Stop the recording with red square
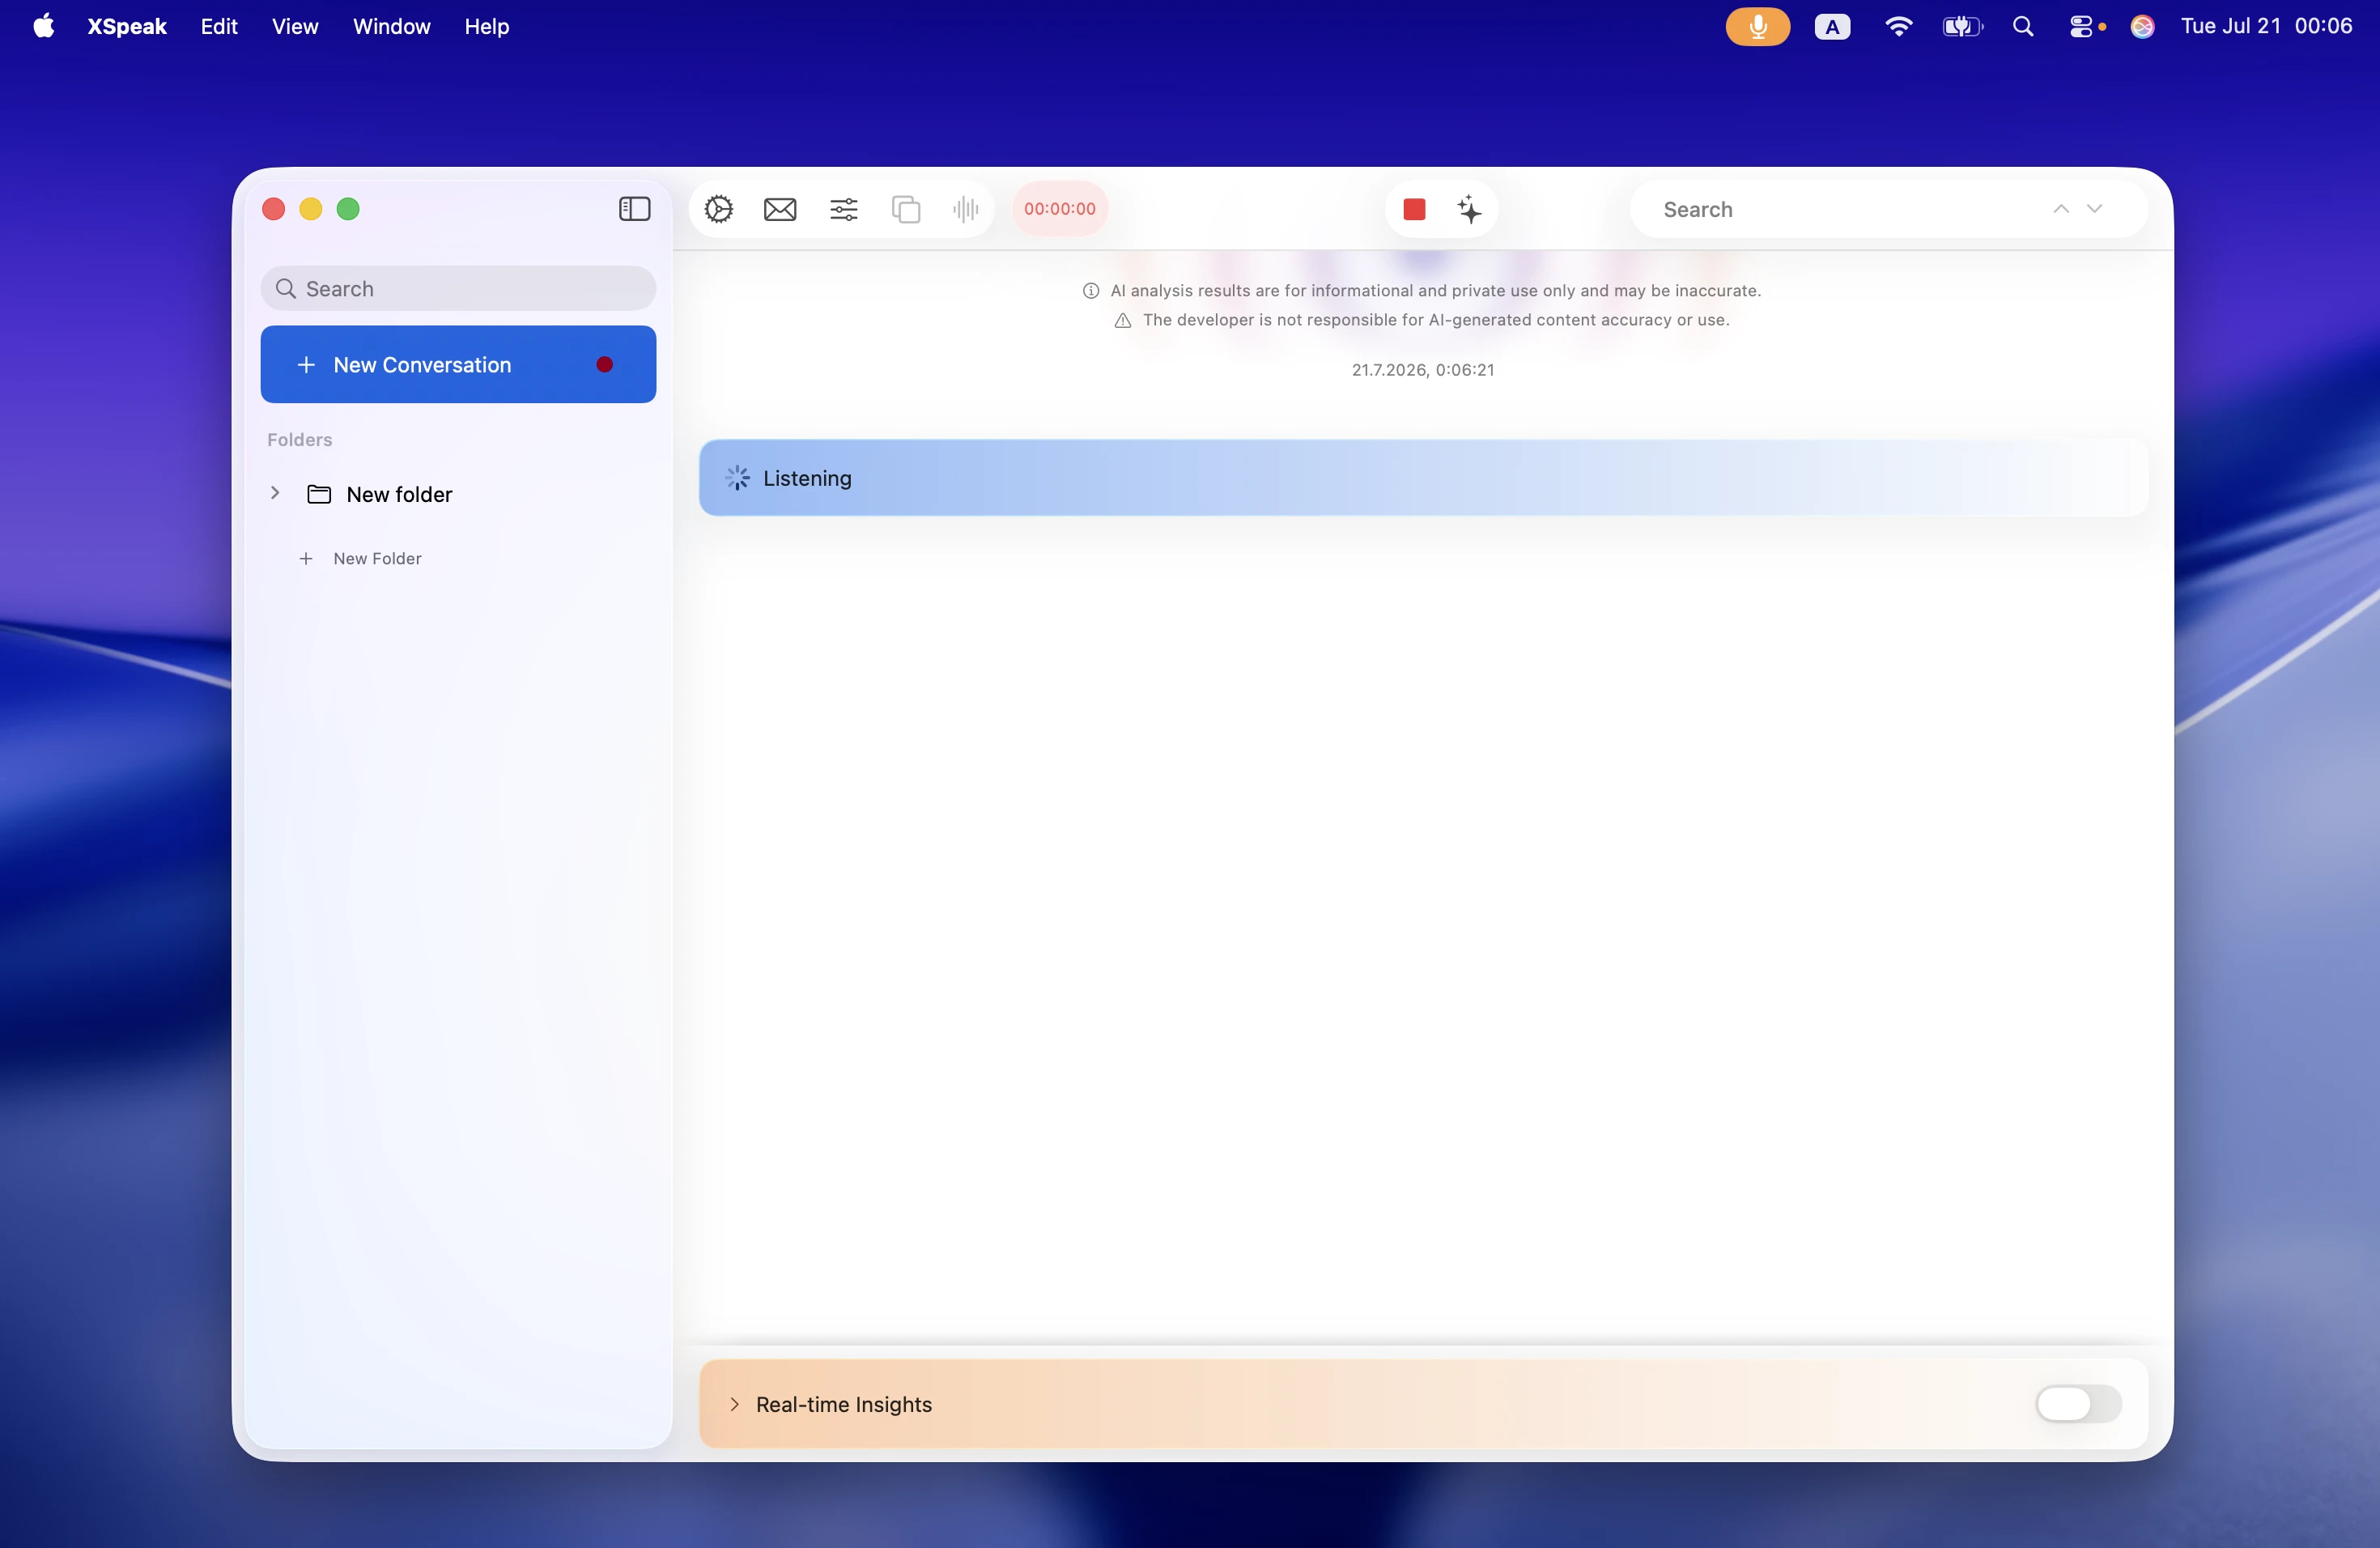The width and height of the screenshot is (2380, 1548). [1414, 209]
